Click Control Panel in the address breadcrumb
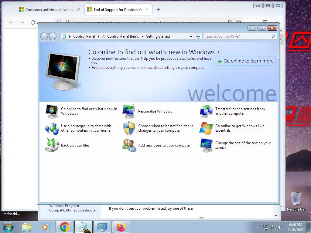This screenshot has height=233, width=311. tap(84, 36)
